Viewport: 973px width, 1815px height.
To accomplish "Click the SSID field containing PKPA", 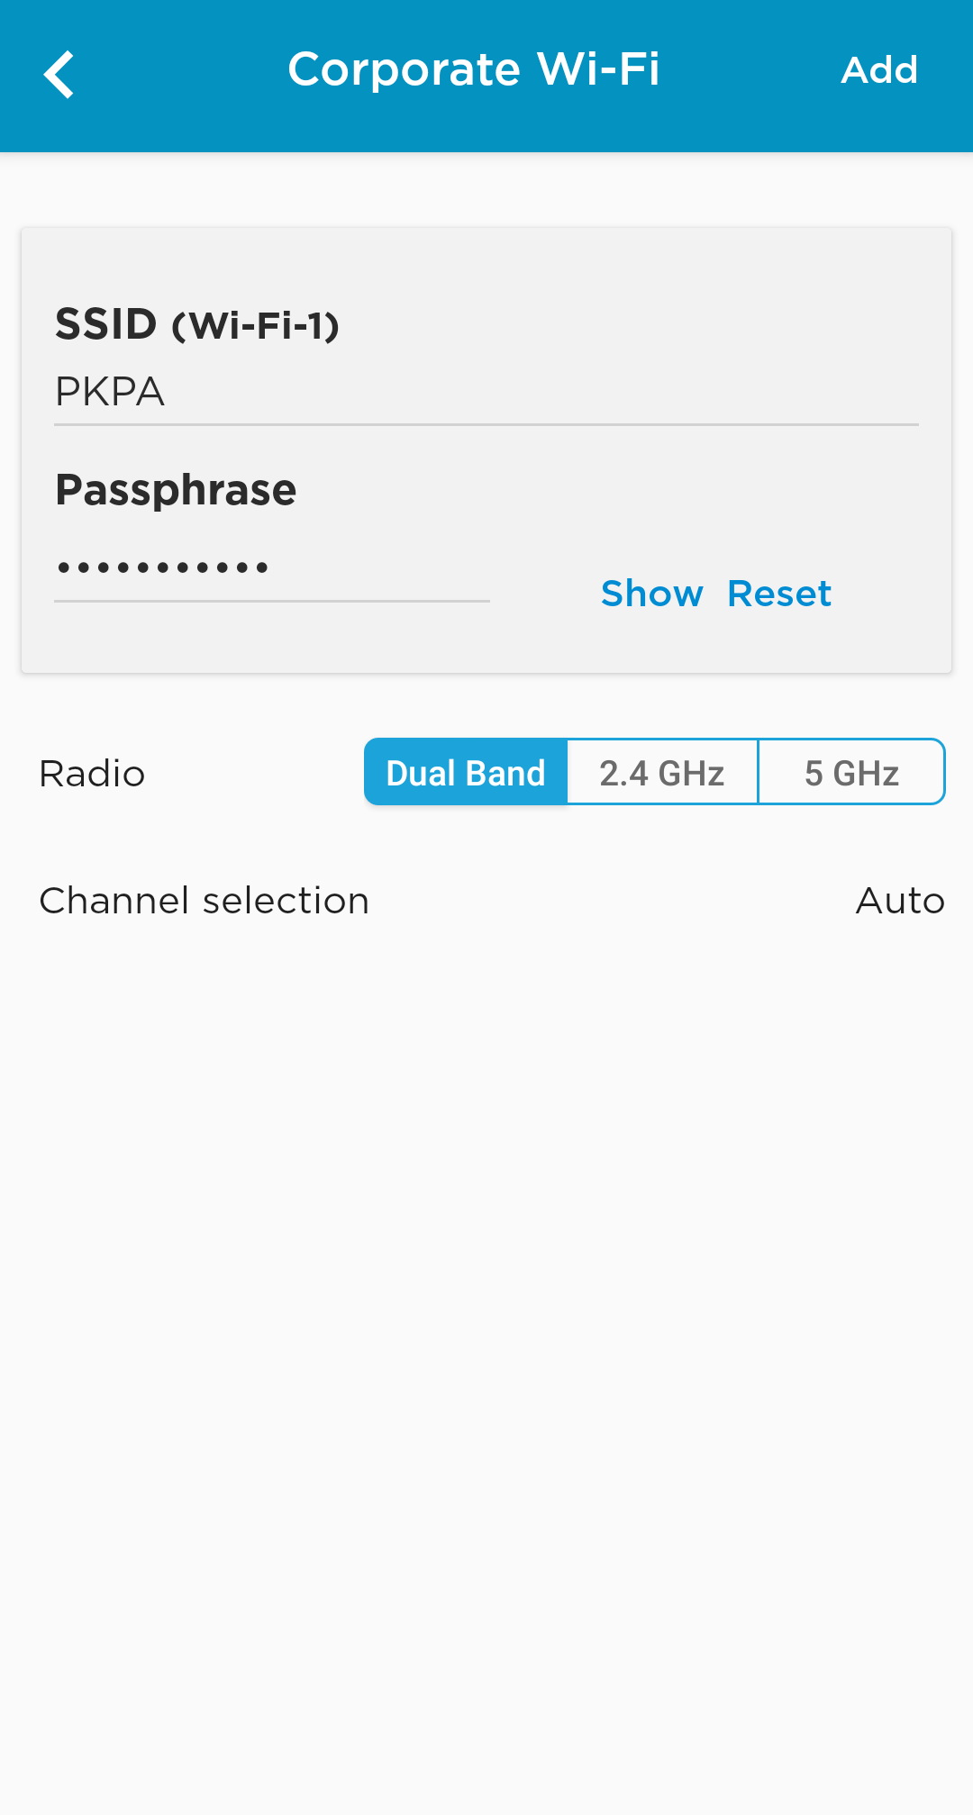I will click(x=485, y=392).
